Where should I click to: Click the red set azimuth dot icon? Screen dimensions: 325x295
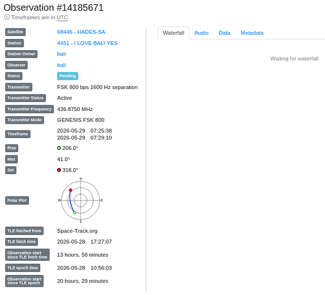click(x=59, y=170)
